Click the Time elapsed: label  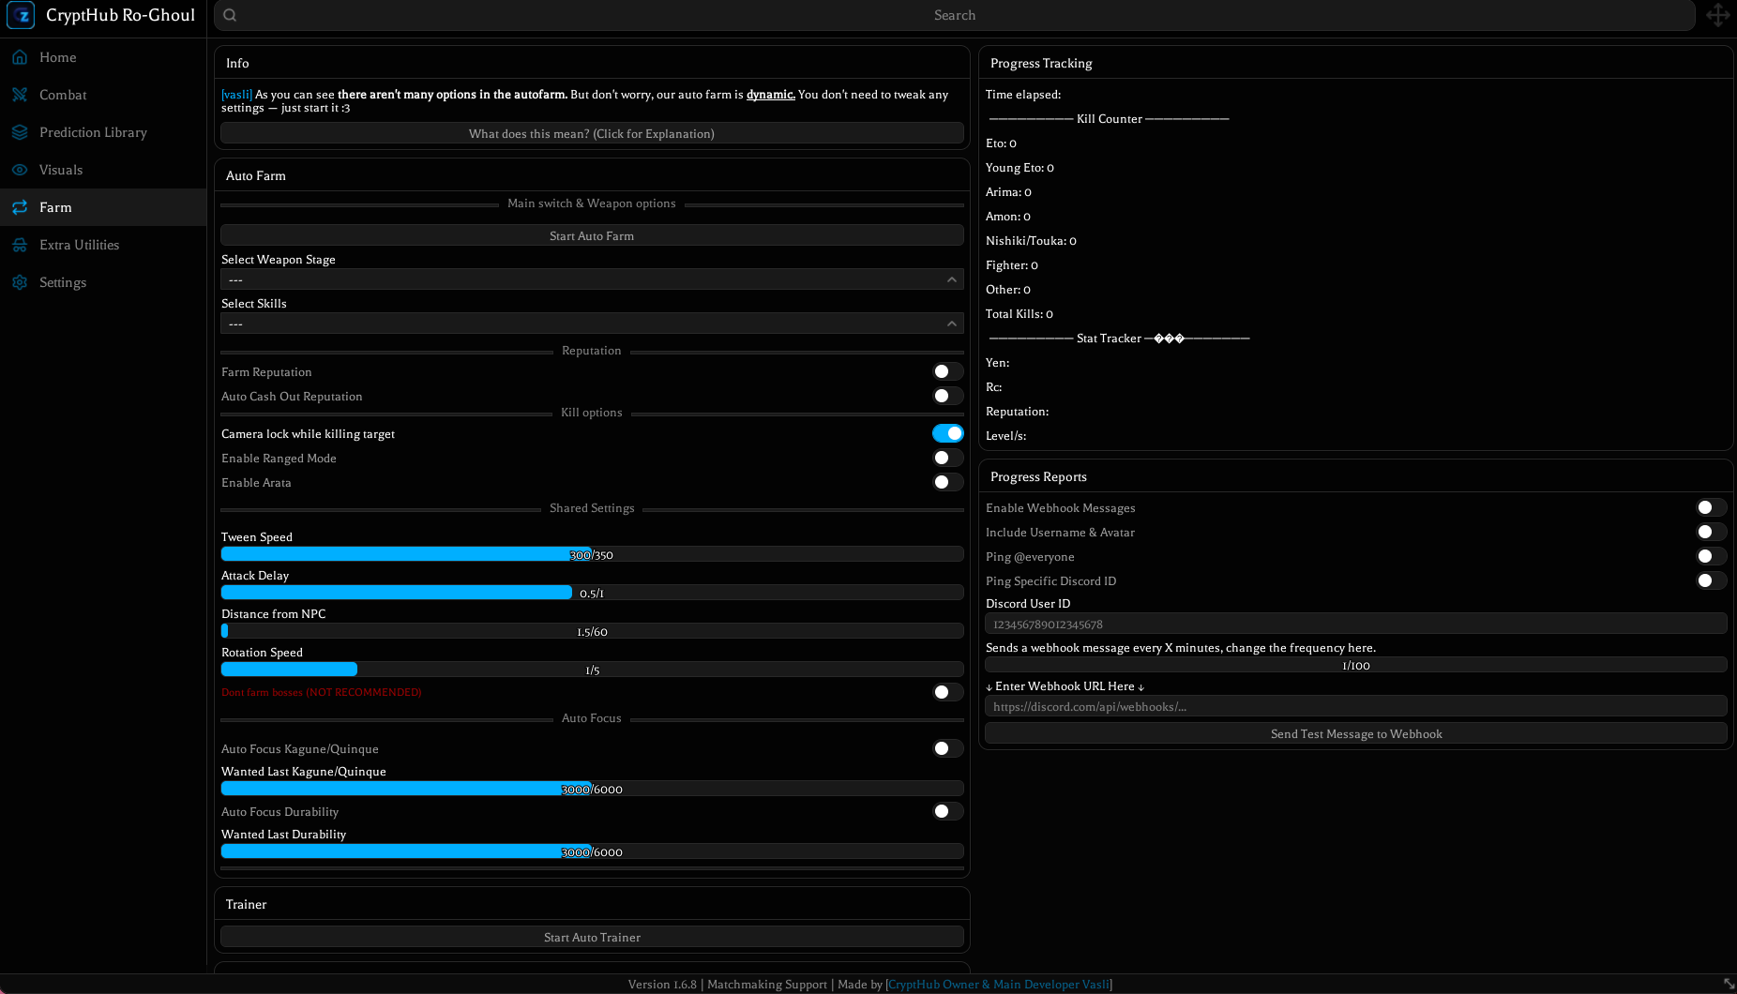pos(1023,95)
